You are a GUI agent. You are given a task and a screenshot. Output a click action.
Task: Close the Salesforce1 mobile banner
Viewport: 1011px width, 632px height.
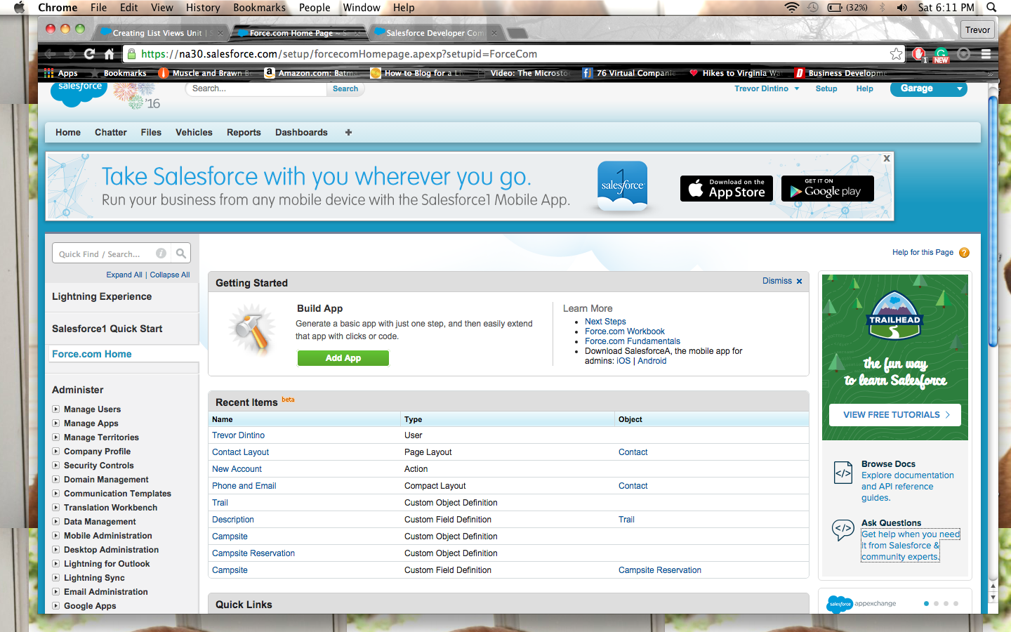point(887,159)
